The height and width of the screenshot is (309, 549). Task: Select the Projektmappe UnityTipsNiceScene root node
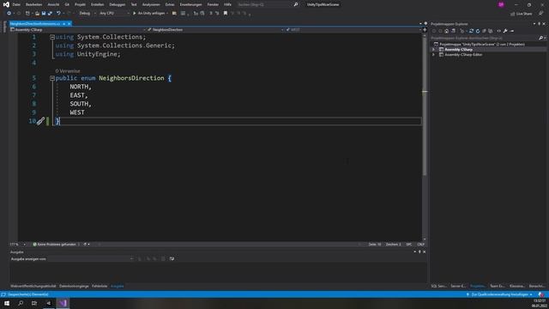click(x=482, y=45)
